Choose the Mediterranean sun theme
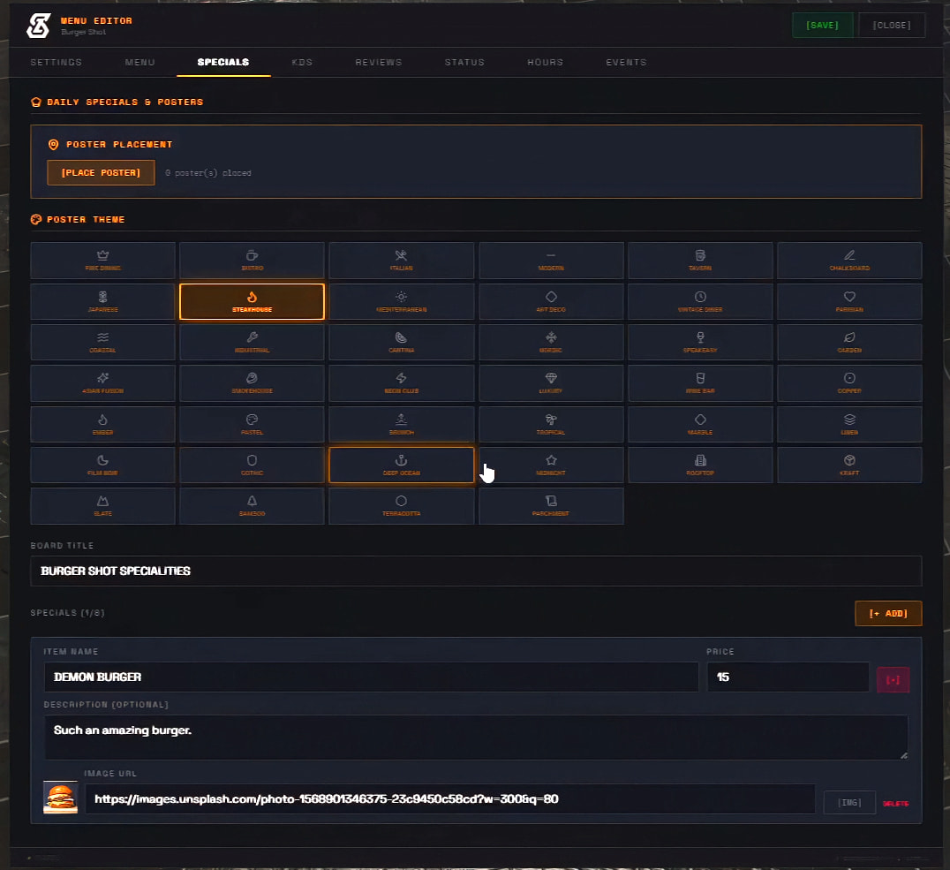This screenshot has height=870, width=950. pyautogui.click(x=401, y=301)
